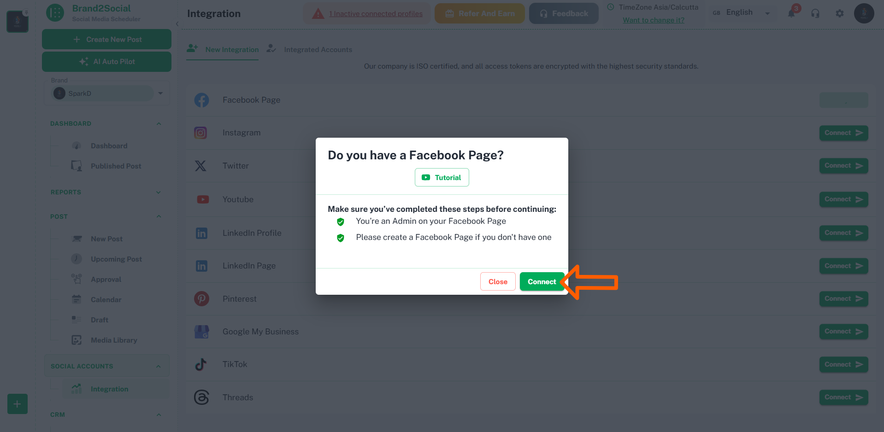Open the English language selector

[741, 12]
